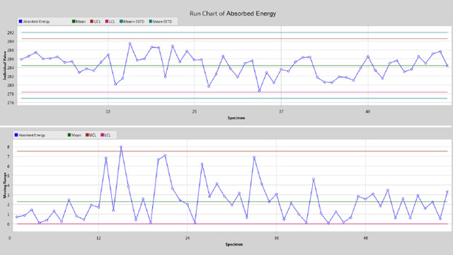
Task: Click the highest data point in Moving Range chart
Action: [x=121, y=147]
